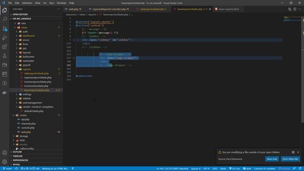The width and height of the screenshot is (304, 171).
Task: Open the Extensions view
Action: (4, 47)
